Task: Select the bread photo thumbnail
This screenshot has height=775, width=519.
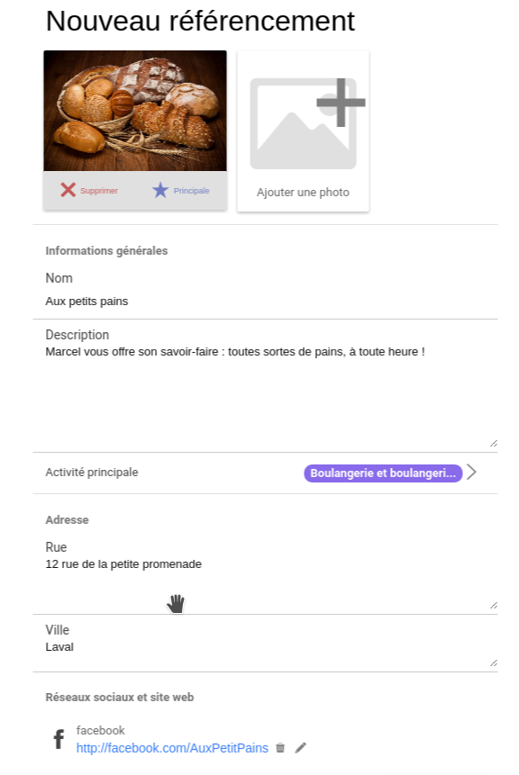Action: coord(135,111)
